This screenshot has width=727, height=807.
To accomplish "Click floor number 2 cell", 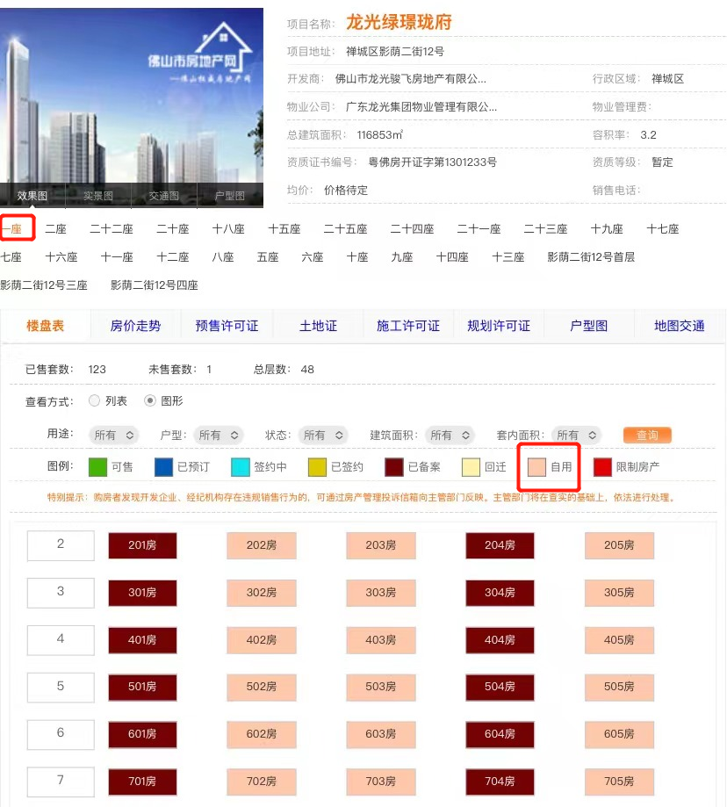I will [61, 545].
